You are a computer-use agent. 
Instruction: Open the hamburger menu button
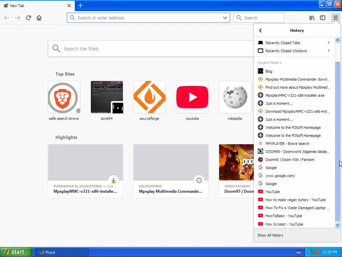tap(335, 18)
